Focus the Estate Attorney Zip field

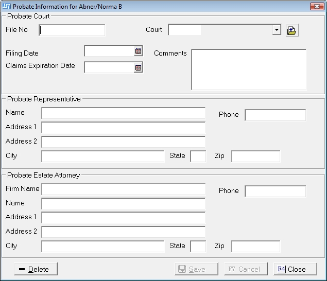255,247
